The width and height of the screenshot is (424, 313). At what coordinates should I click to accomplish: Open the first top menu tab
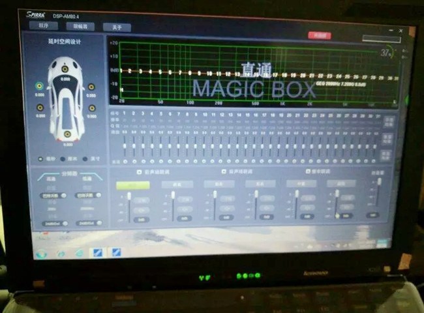44,25
